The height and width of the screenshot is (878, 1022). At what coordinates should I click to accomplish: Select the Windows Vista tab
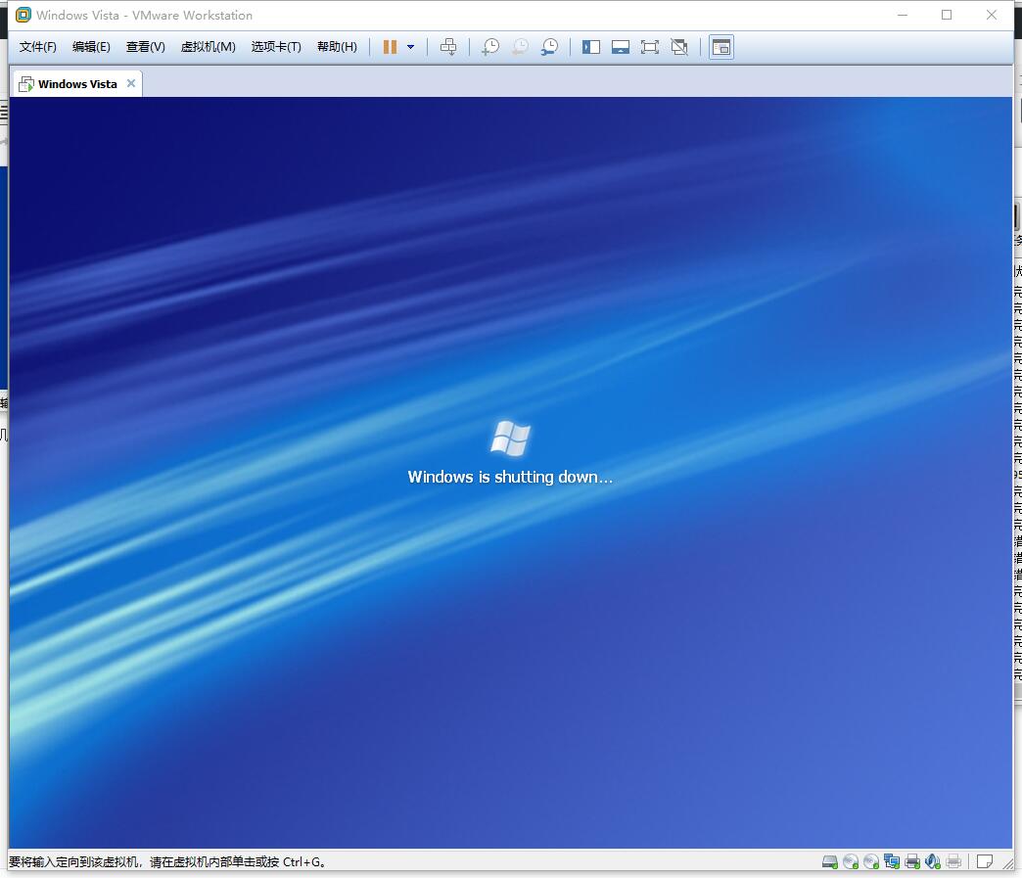click(77, 84)
